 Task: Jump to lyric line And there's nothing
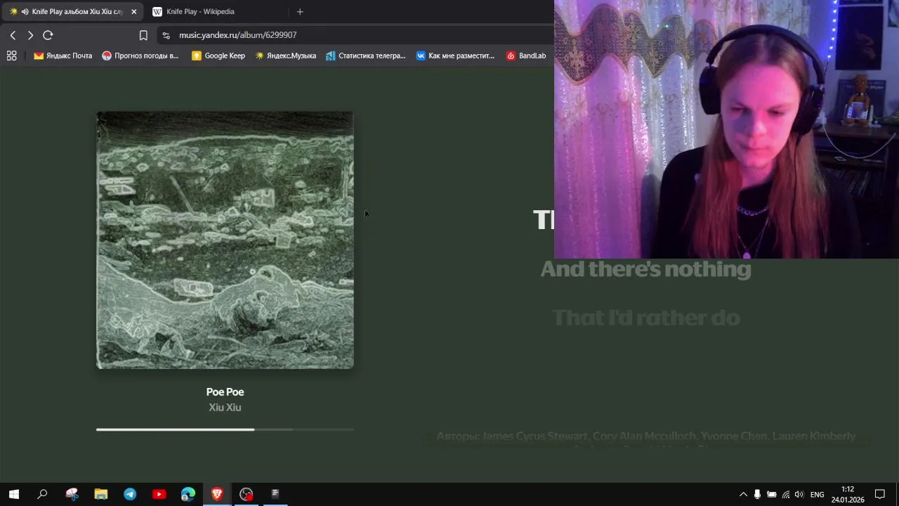tap(645, 269)
